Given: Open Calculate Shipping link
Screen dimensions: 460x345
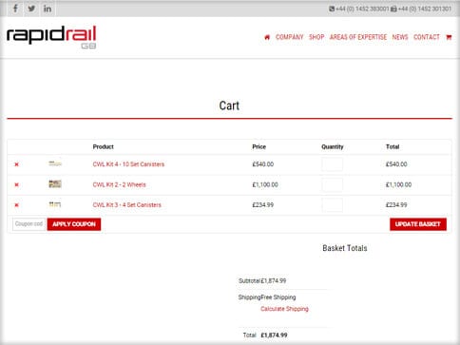Looking at the screenshot, I should point(284,309).
